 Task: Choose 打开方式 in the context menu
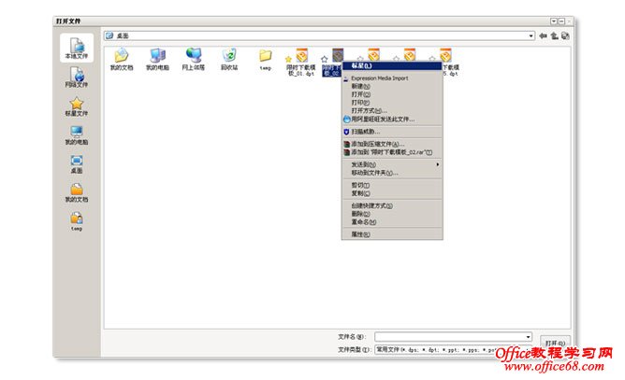(x=392, y=110)
